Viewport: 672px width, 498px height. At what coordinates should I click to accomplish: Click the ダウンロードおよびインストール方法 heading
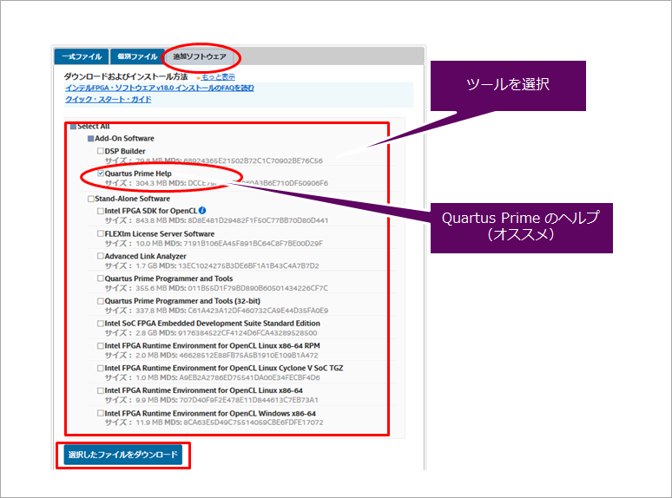(126, 76)
